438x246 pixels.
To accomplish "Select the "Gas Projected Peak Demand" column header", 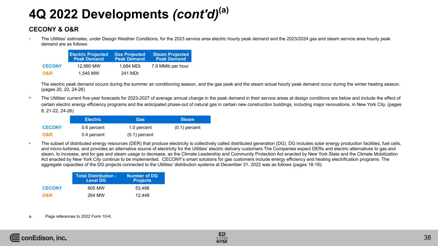I will click(x=130, y=57).
